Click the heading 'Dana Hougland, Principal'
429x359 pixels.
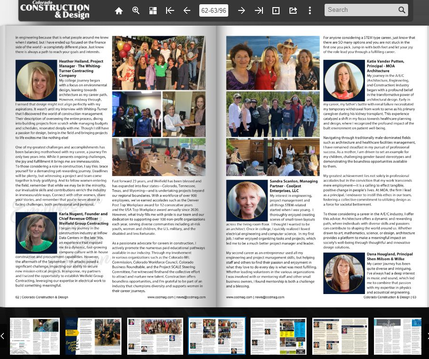[390, 254]
